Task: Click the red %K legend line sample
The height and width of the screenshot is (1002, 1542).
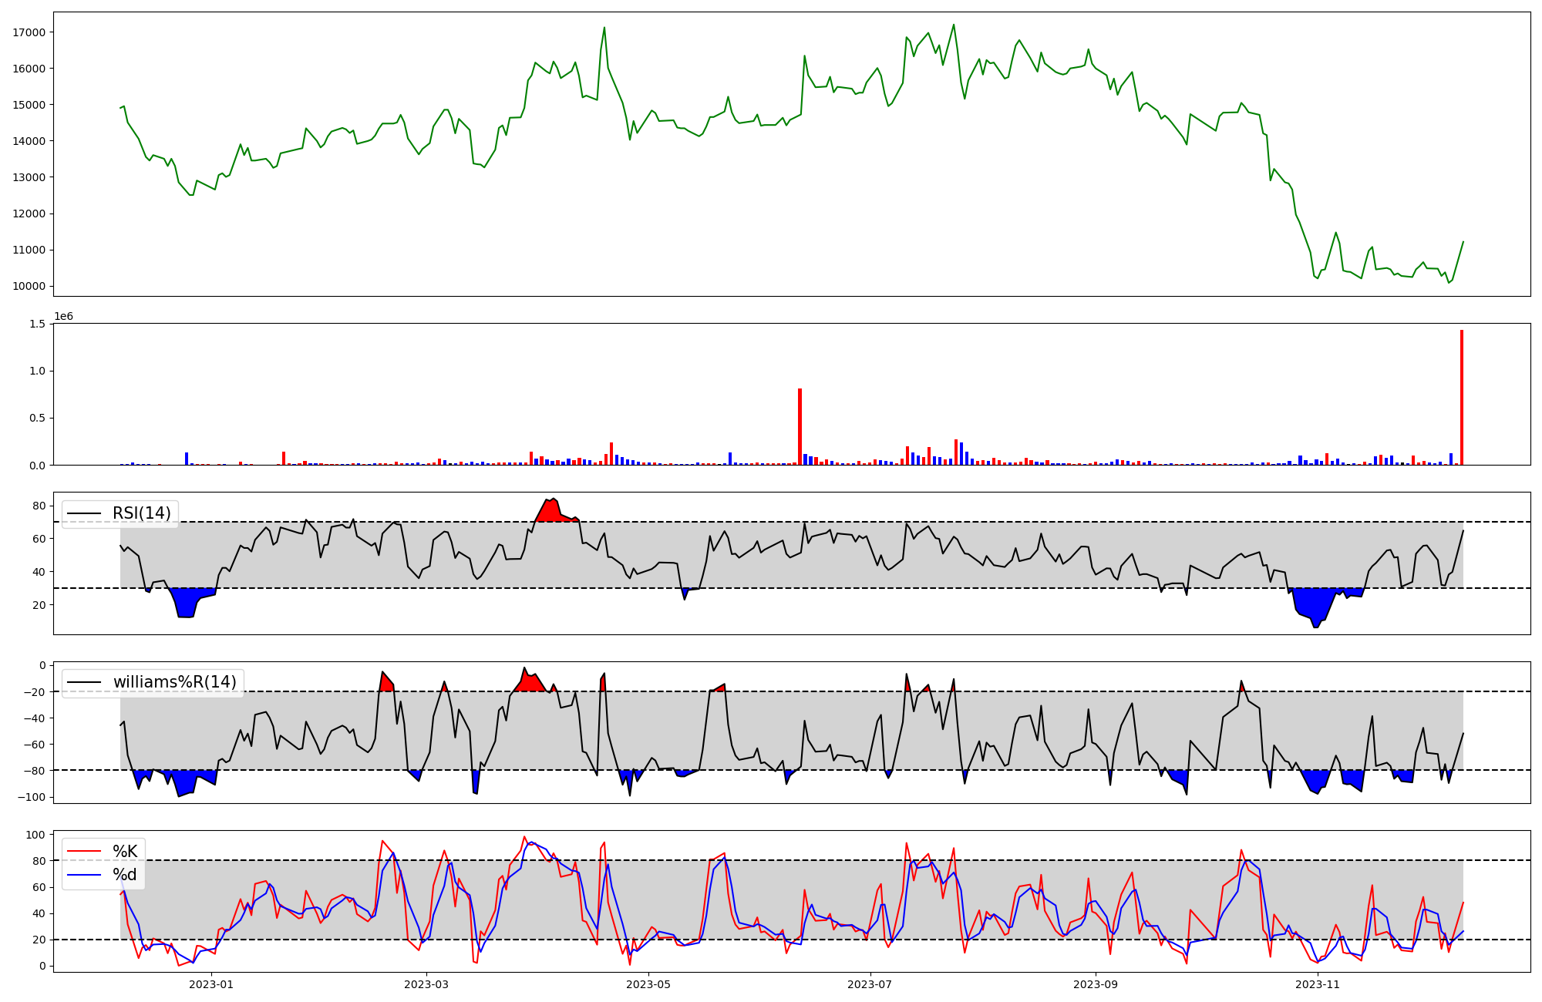Action: click(x=85, y=851)
